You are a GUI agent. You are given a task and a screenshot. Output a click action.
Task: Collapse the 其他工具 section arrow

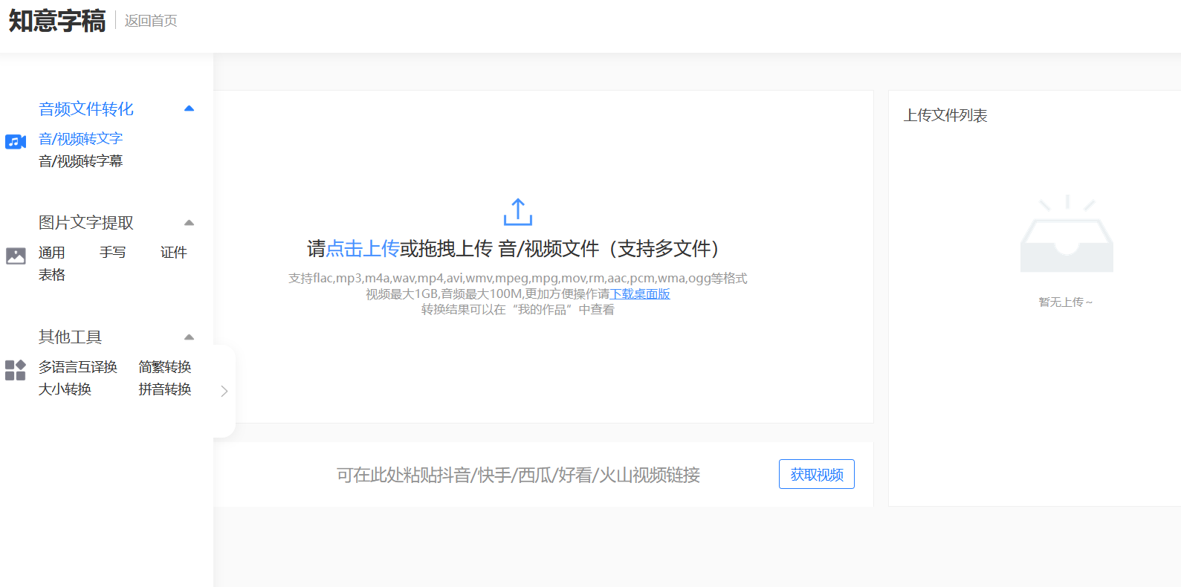(189, 337)
